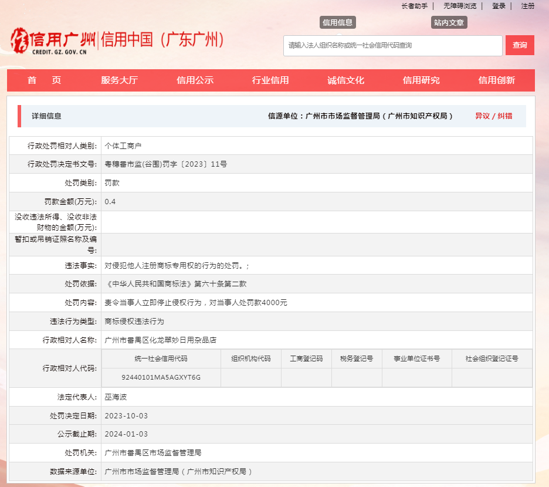549x487 pixels.
Task: Open the 信用研究 menu
Action: pyautogui.click(x=421, y=80)
